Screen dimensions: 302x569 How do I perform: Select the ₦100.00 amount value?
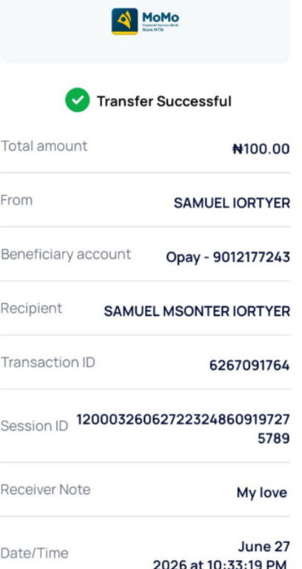point(261,149)
